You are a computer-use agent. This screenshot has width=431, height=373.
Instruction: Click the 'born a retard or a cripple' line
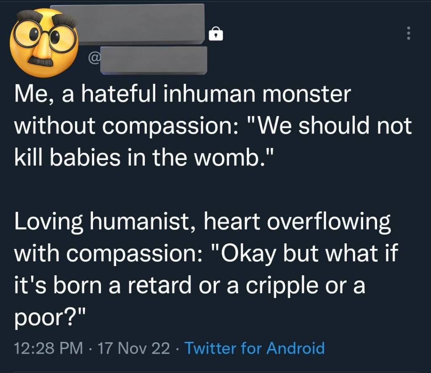189,285
